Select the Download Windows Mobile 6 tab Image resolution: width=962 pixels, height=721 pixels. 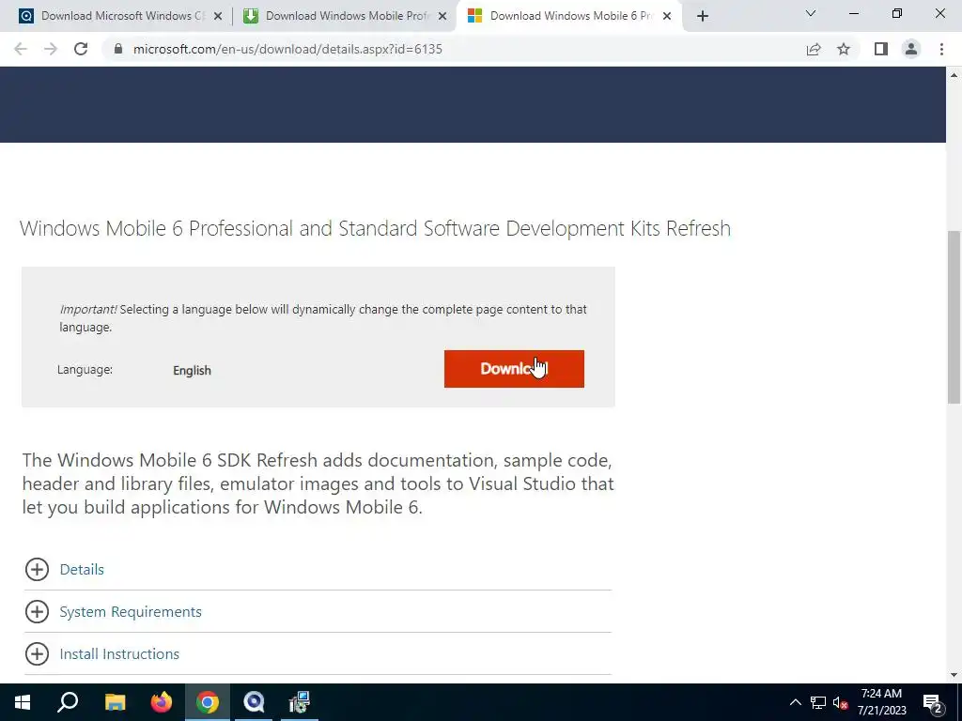(x=570, y=16)
